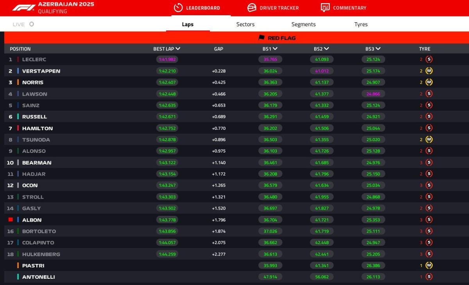Select driver name HAMILTON
Screen dimensions: 469x285
click(x=38, y=128)
